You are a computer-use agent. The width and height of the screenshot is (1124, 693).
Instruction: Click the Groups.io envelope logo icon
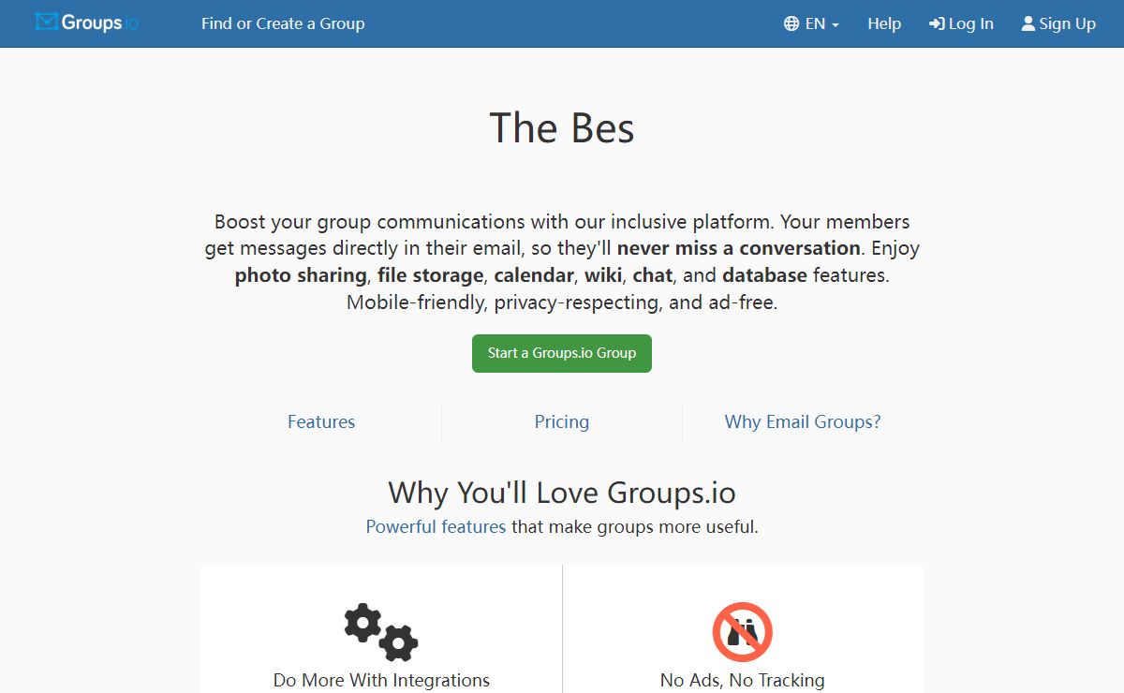[x=47, y=22]
